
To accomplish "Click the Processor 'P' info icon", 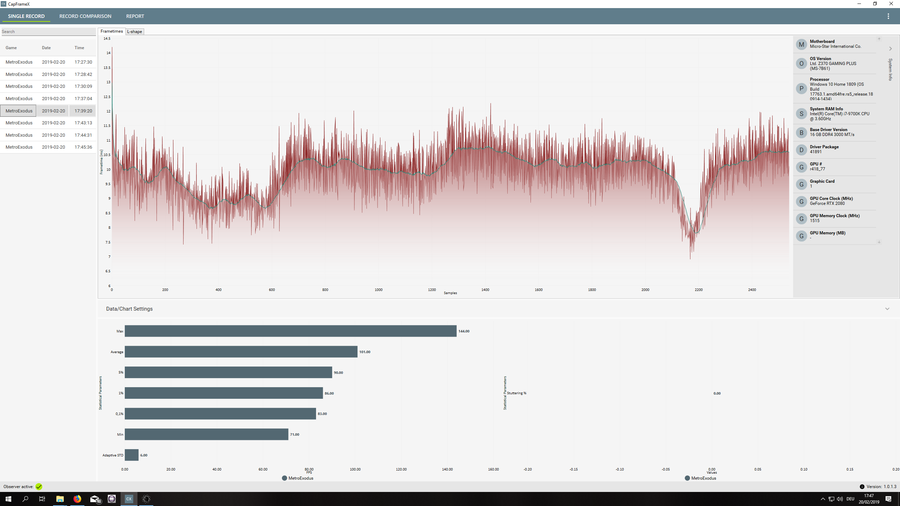I will (x=801, y=89).
